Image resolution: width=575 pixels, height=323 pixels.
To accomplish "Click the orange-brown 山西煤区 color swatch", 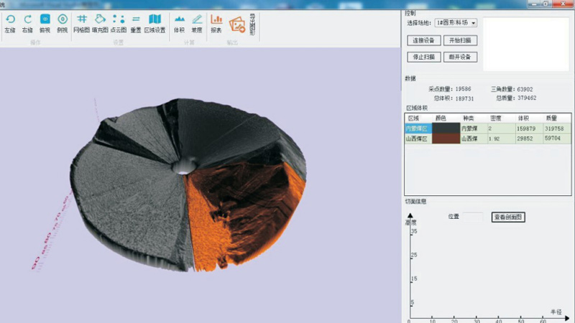I will coord(446,139).
